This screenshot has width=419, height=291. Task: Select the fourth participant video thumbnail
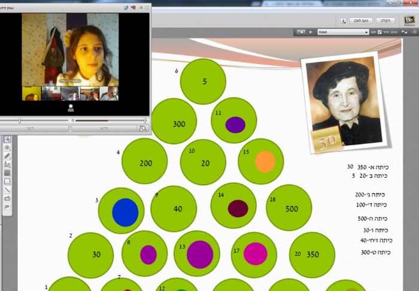click(90, 93)
